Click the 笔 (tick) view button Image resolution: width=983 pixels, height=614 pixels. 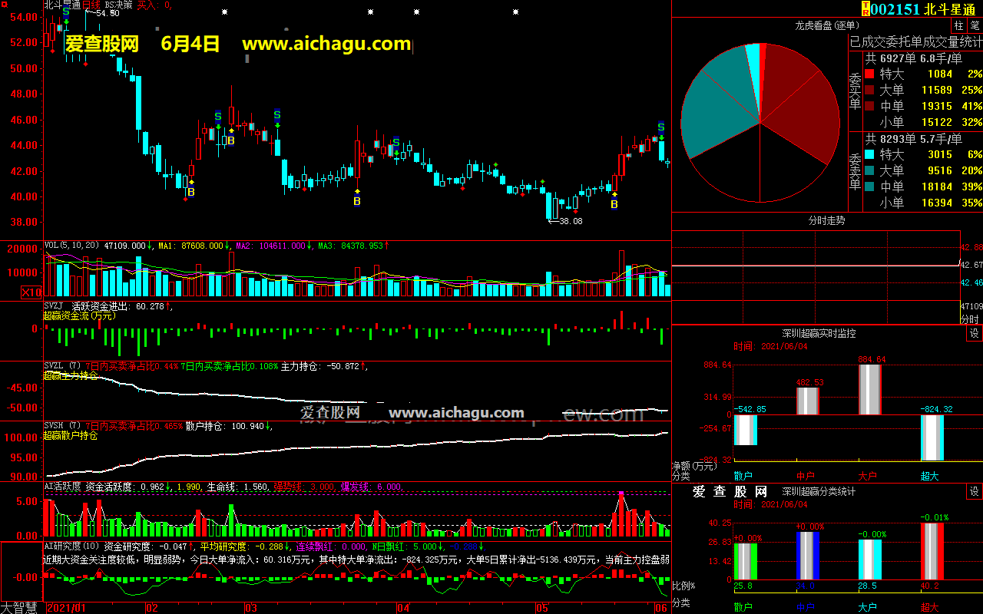point(975,25)
